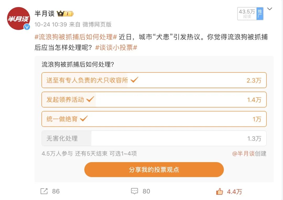
Task: Click the blue verified badge on avatar
Action: tap(27, 27)
